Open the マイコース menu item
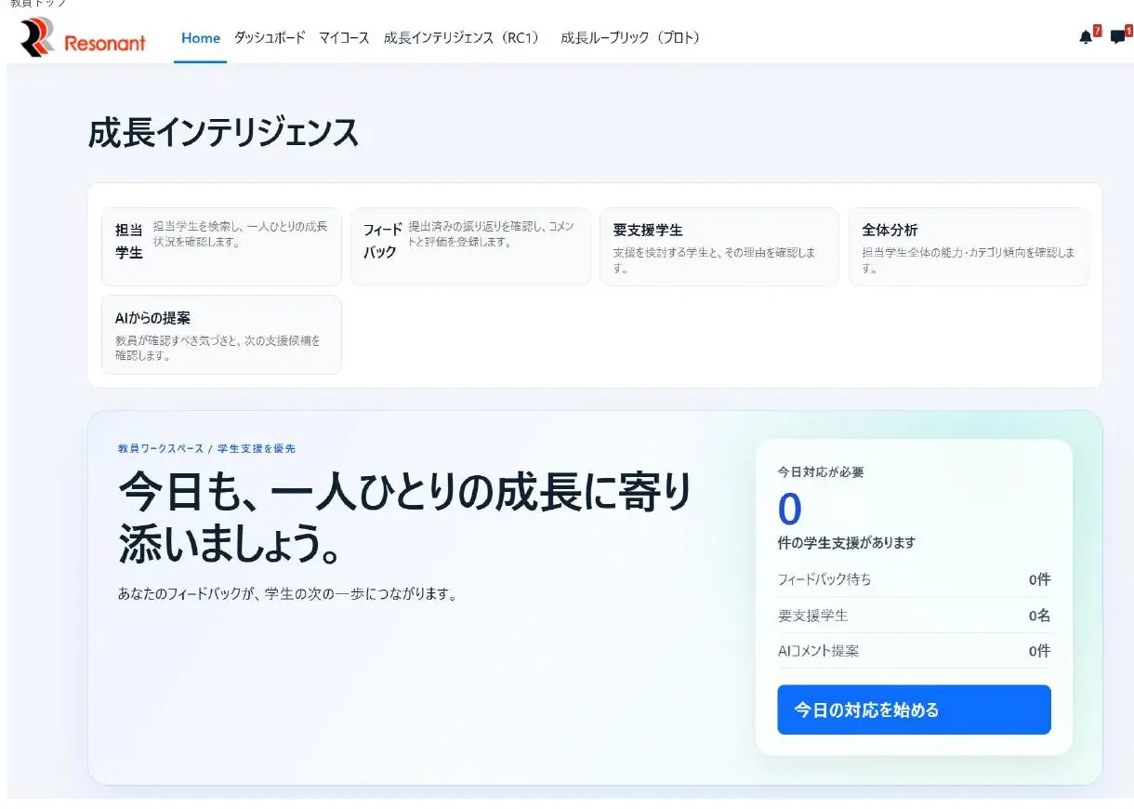 [344, 38]
